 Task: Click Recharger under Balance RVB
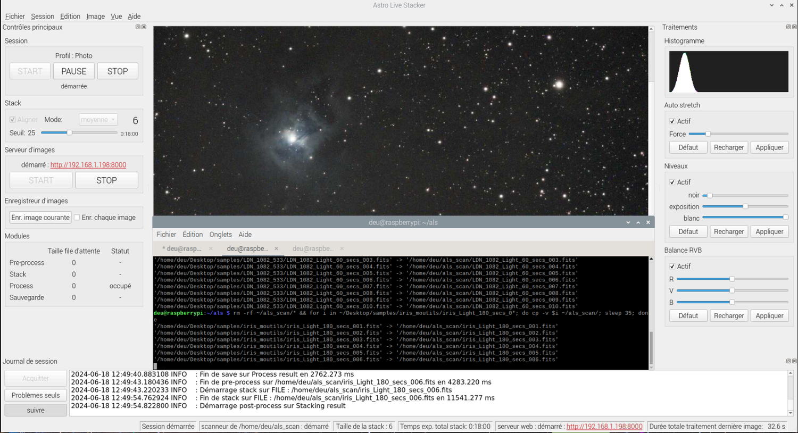coord(729,315)
